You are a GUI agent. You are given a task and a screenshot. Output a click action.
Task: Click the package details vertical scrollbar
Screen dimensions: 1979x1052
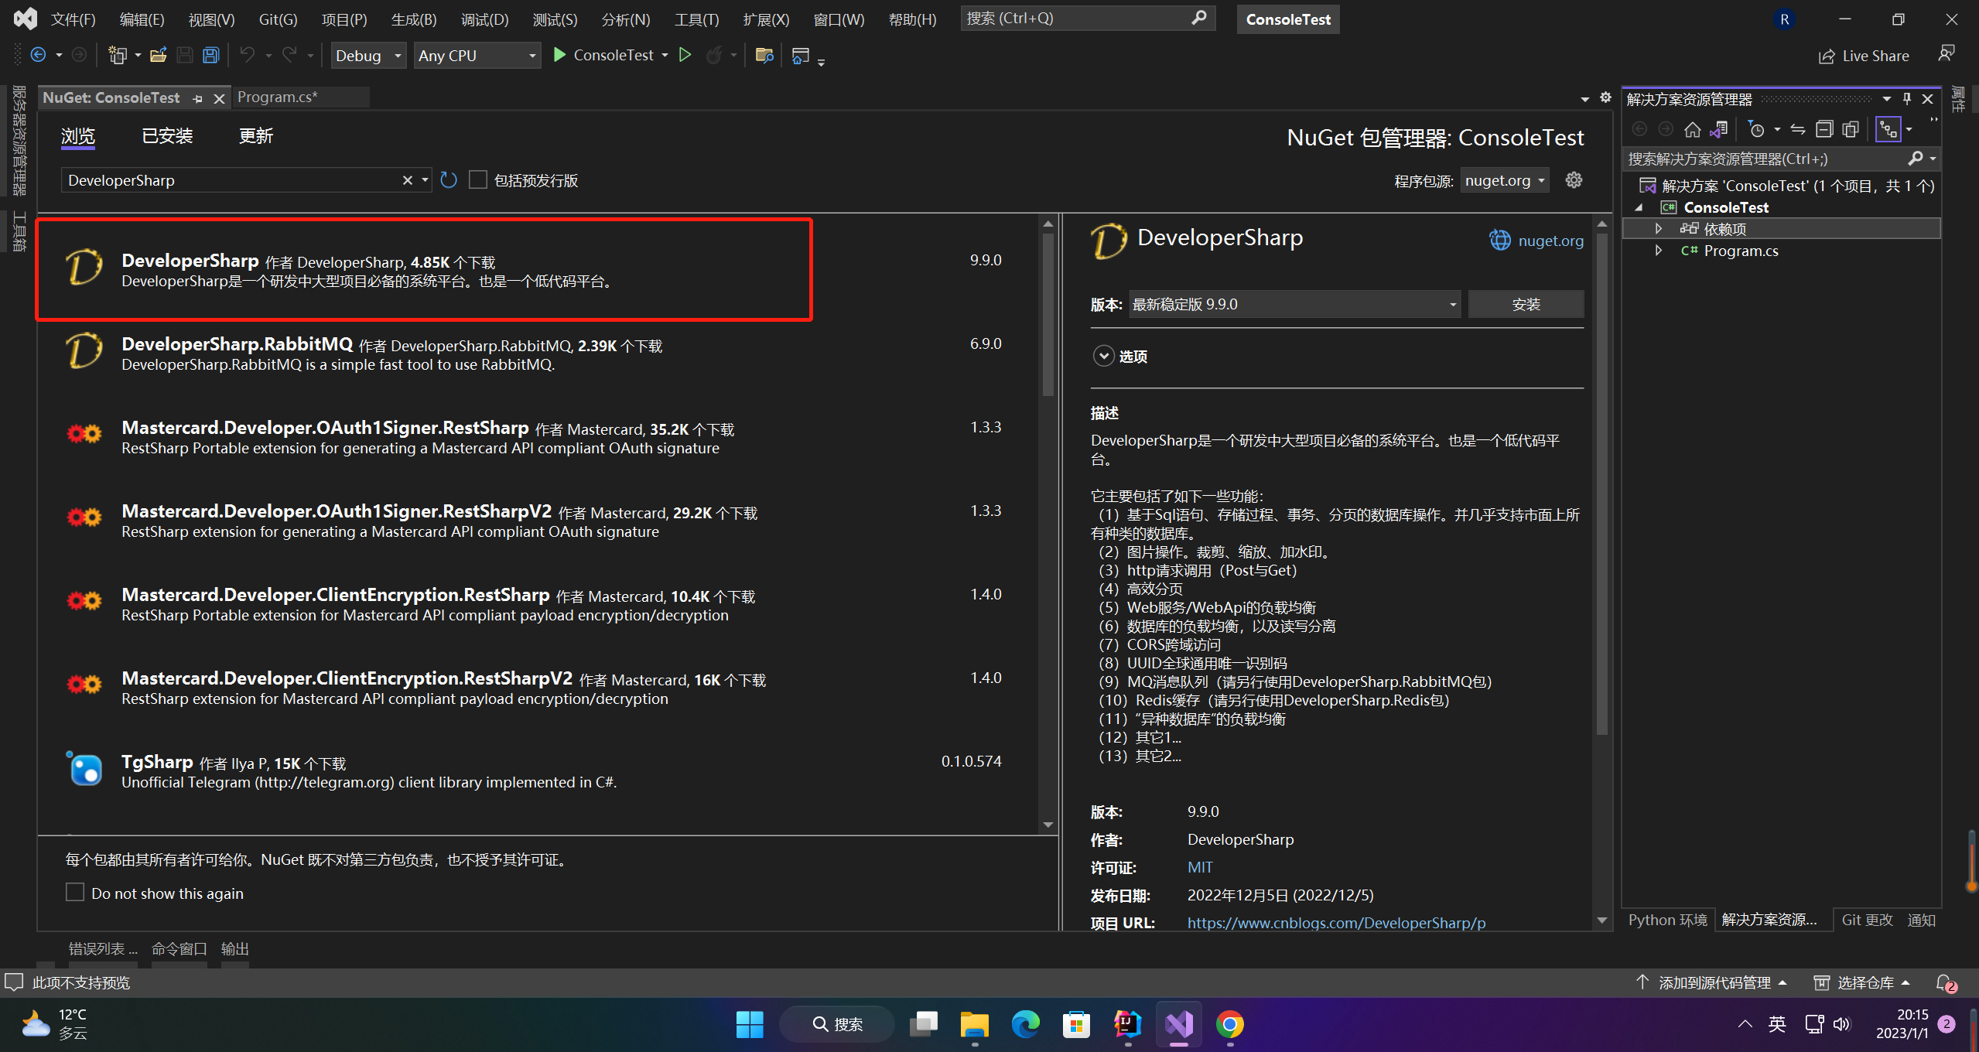(1601, 483)
